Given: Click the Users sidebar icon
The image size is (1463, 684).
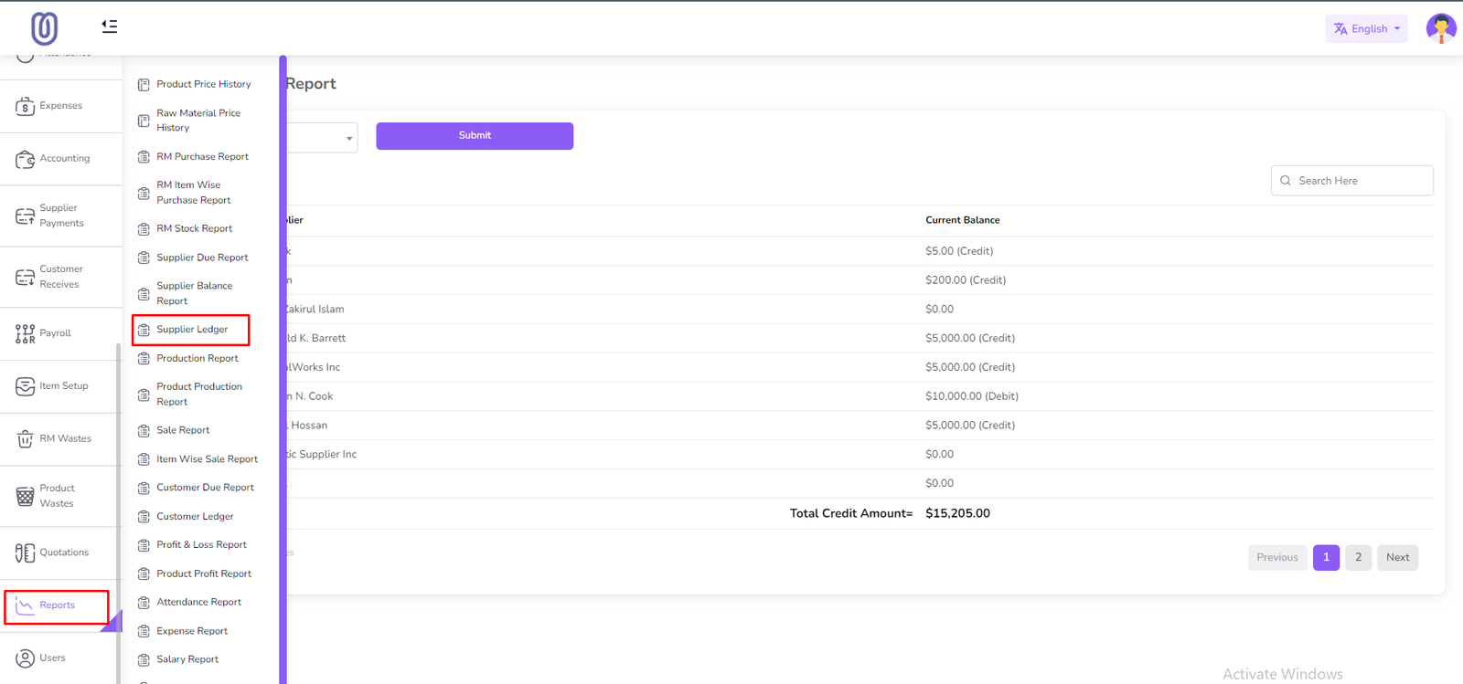Looking at the screenshot, I should pyautogui.click(x=26, y=658).
